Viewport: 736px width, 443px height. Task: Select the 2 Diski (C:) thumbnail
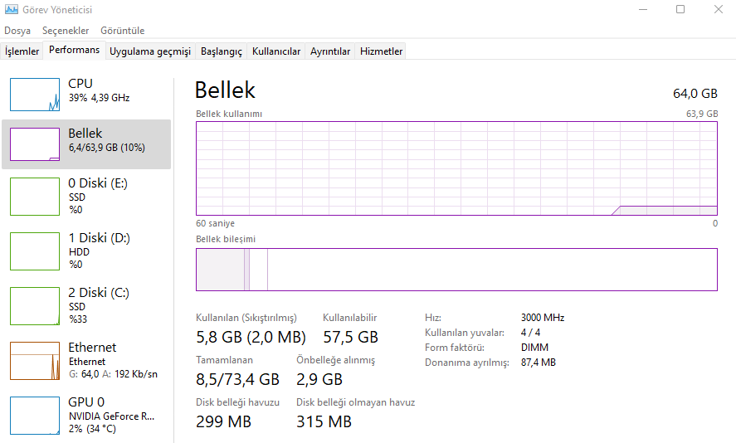tap(35, 305)
